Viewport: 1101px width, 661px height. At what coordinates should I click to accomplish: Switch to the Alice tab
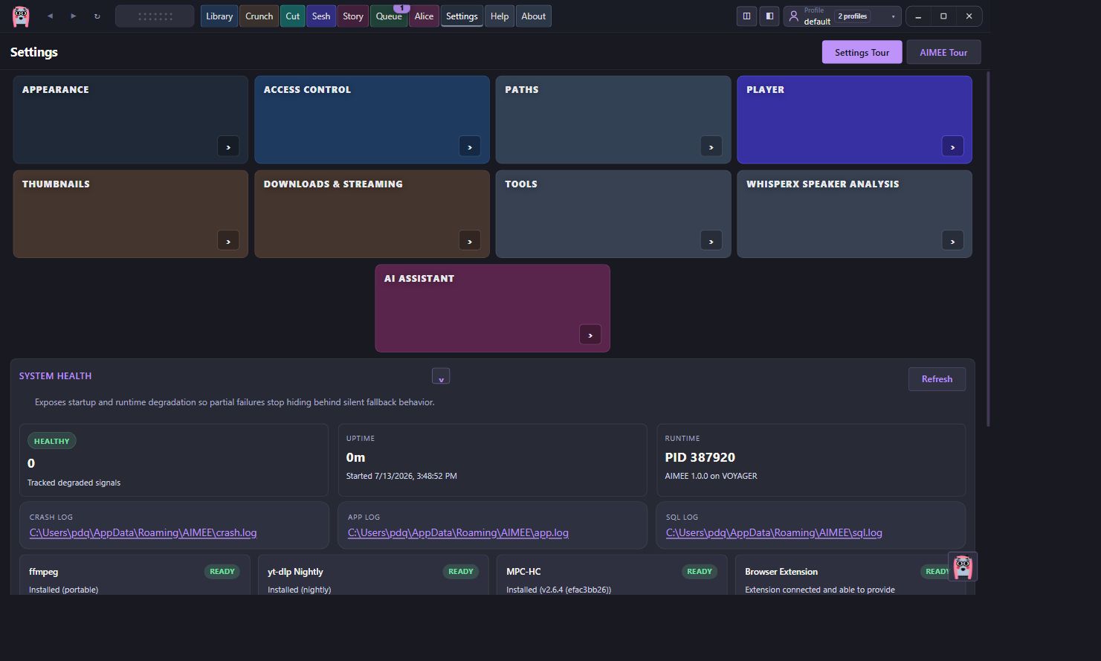(x=424, y=16)
